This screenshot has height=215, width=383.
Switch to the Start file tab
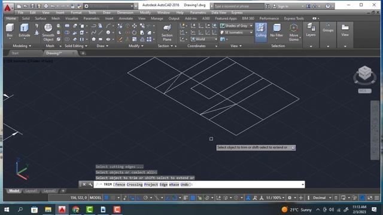[x=15, y=53]
